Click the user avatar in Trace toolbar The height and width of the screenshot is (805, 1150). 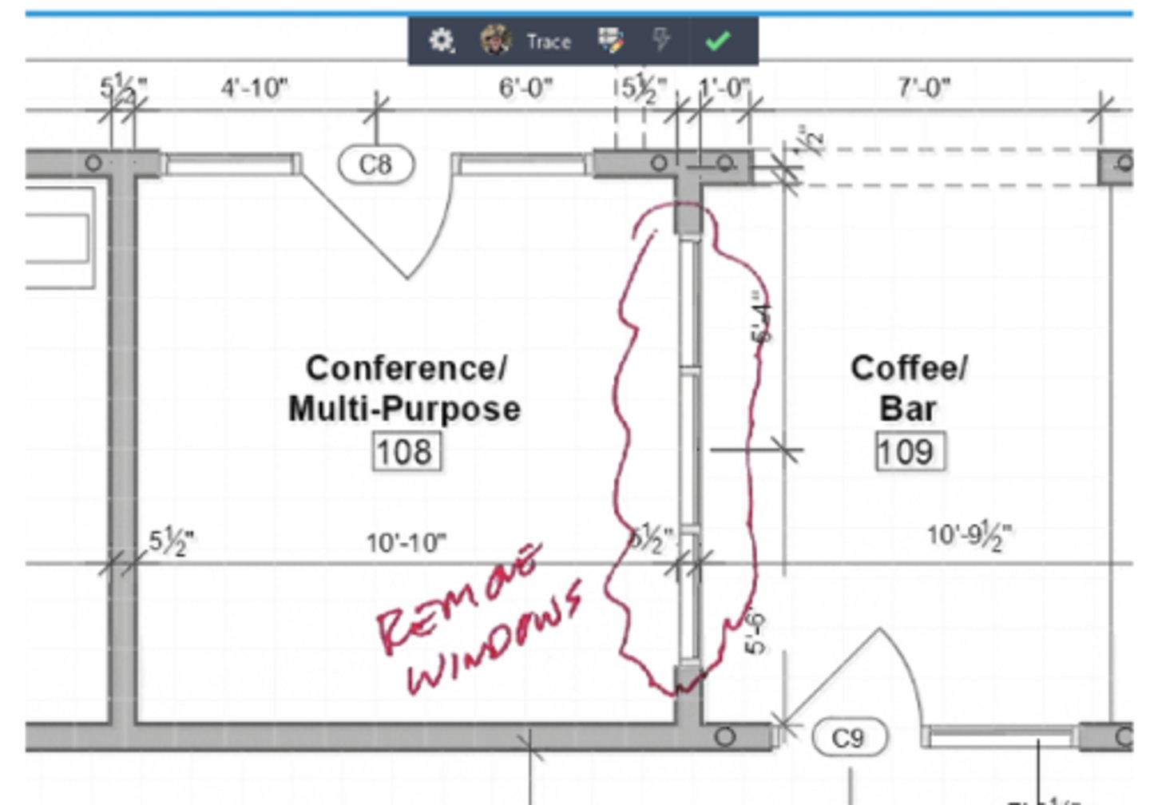495,41
